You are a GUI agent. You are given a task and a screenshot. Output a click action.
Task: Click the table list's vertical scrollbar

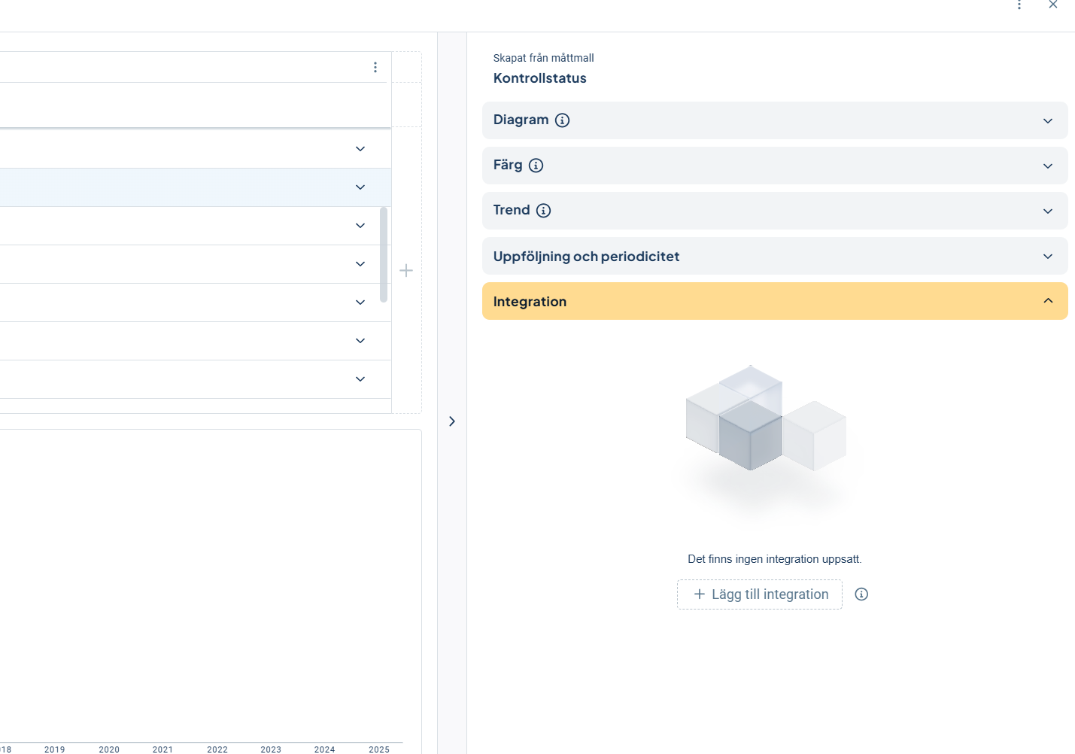pyautogui.click(x=384, y=254)
